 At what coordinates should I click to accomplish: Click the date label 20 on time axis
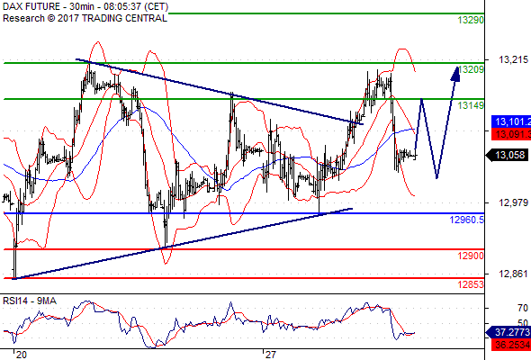coord(21,355)
